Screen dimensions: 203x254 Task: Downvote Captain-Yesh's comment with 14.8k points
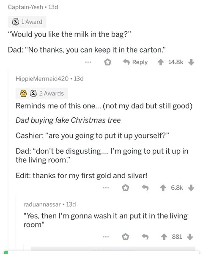pyautogui.click(x=191, y=62)
